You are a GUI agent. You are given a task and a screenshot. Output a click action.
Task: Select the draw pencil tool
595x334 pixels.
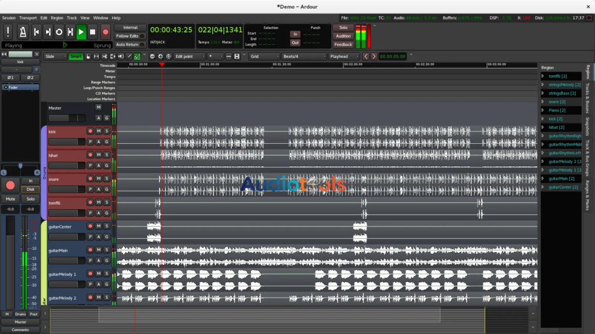click(x=129, y=56)
